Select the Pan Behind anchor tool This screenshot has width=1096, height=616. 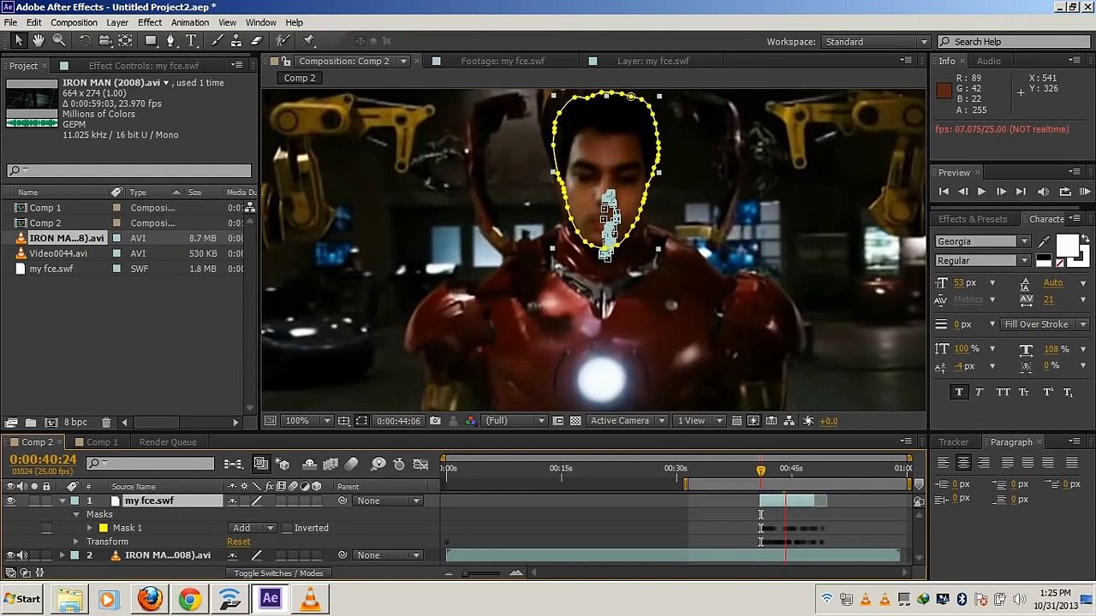[125, 41]
